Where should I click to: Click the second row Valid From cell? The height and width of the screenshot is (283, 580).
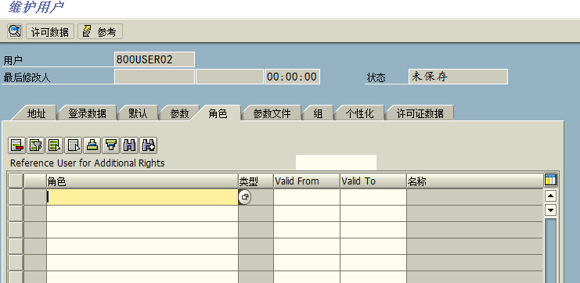tap(307, 213)
